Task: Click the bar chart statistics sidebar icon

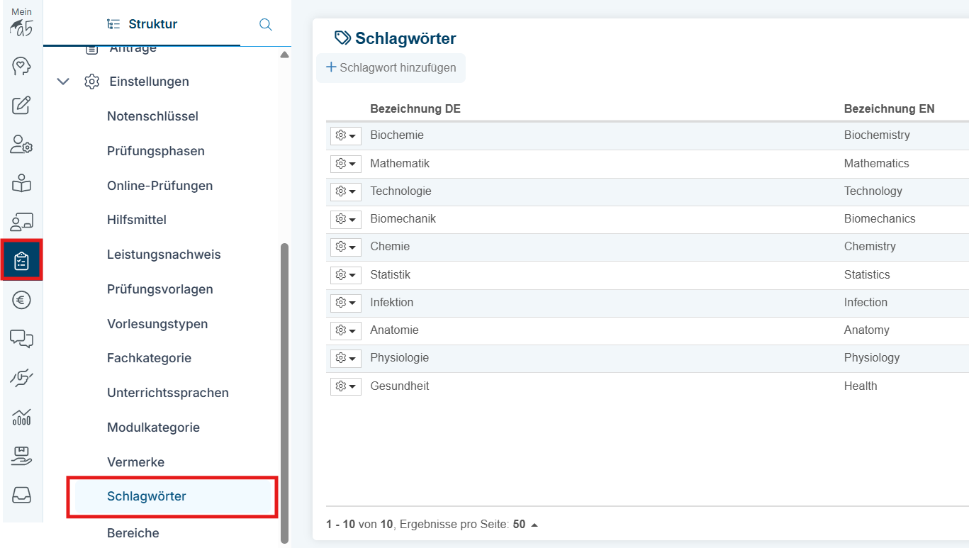Action: pos(21,417)
